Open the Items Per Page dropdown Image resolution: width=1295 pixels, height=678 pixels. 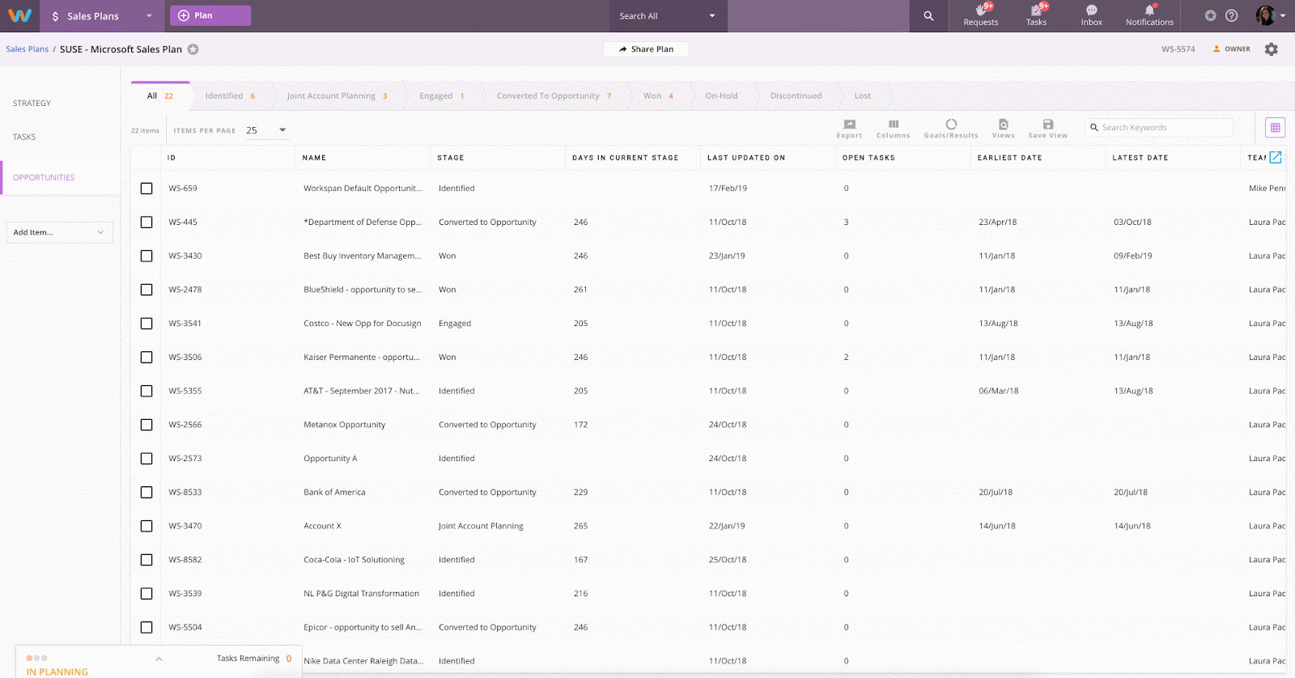coord(267,130)
